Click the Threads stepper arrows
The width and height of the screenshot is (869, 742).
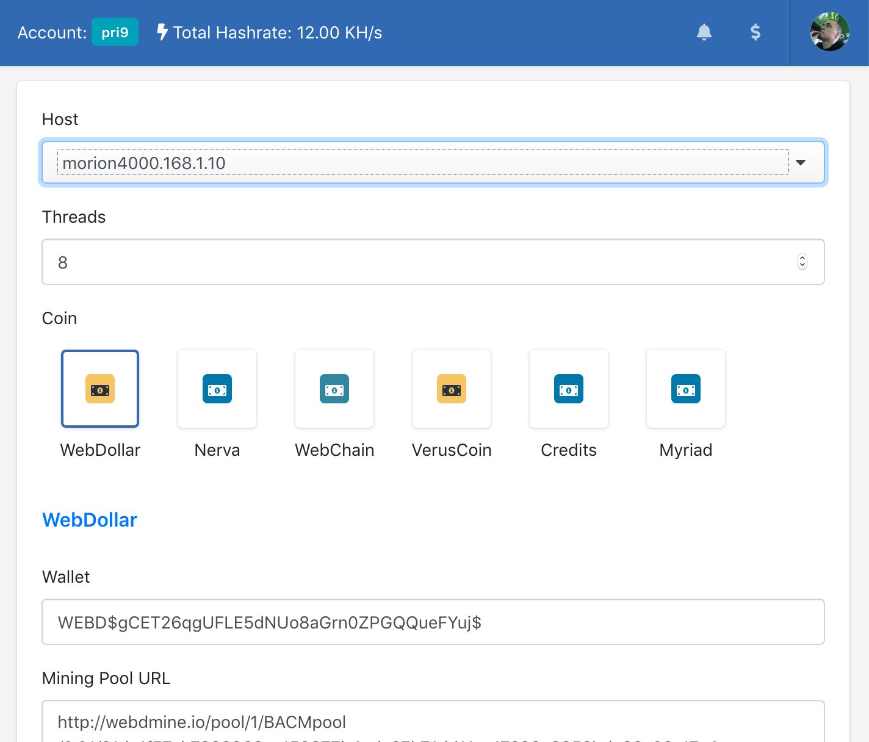click(x=802, y=262)
